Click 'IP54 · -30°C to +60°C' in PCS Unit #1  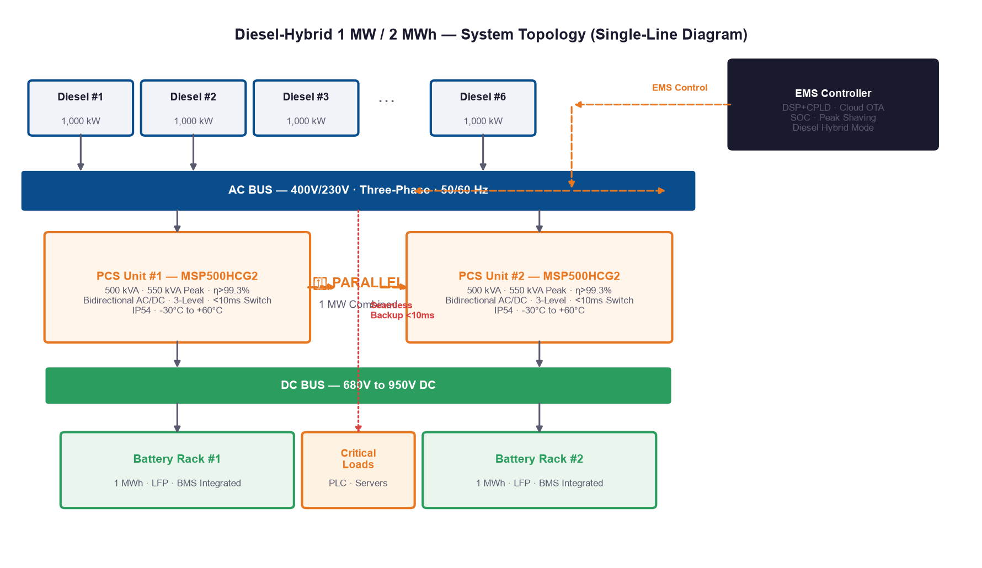(177, 310)
